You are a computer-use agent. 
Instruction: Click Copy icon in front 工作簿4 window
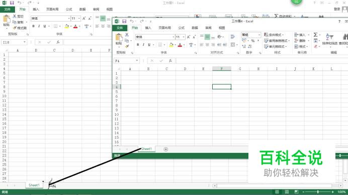click(127, 41)
